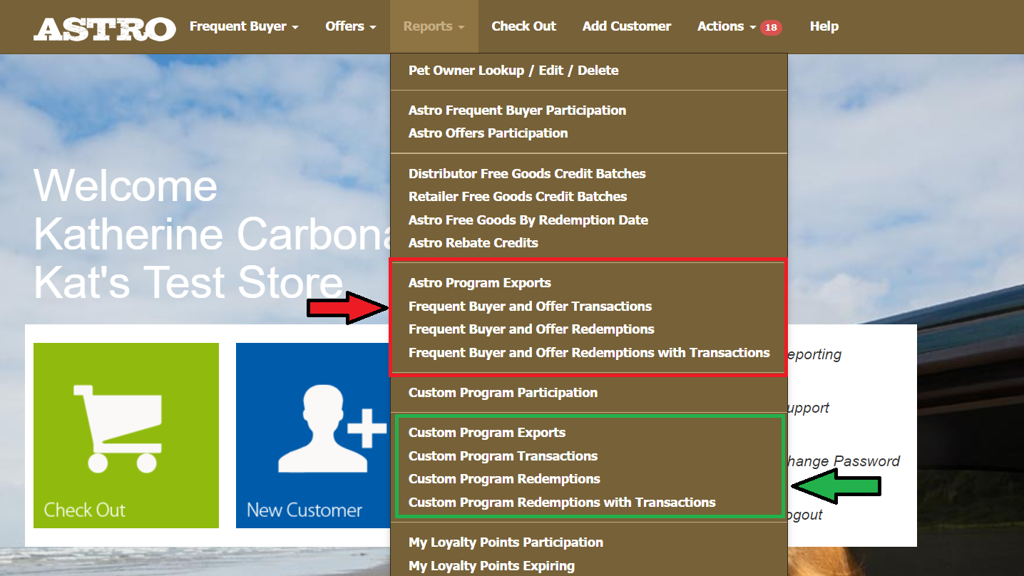Image resolution: width=1024 pixels, height=576 pixels.
Task: Click the Change Password link
Action: (x=844, y=461)
